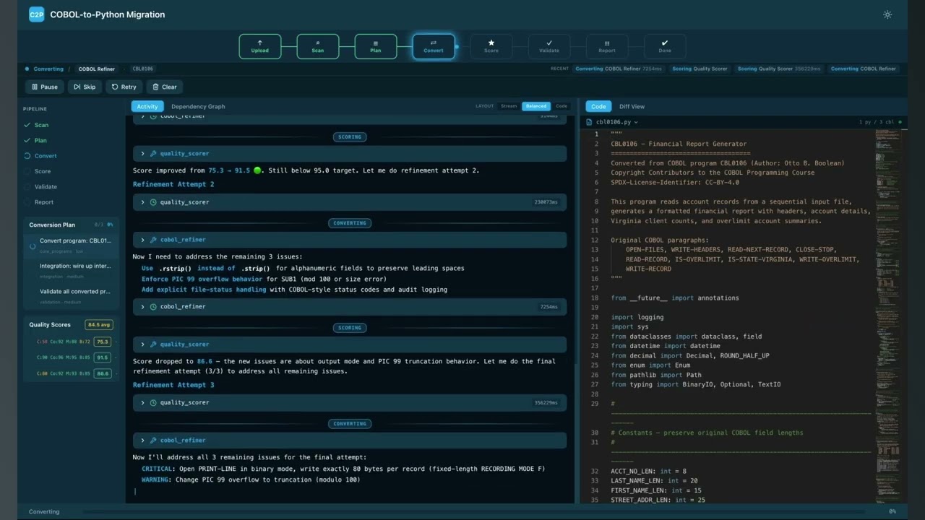Select the 75.3 quality score row
Viewport: 925px width, 520px height.
tap(72, 342)
